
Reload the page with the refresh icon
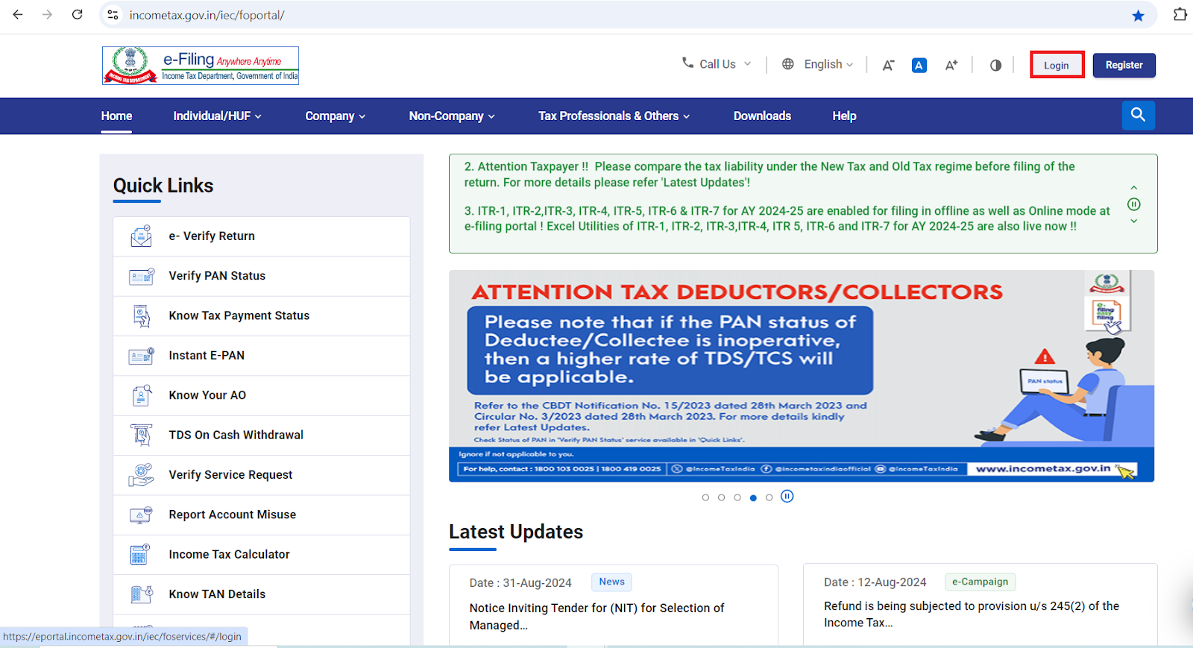[78, 15]
